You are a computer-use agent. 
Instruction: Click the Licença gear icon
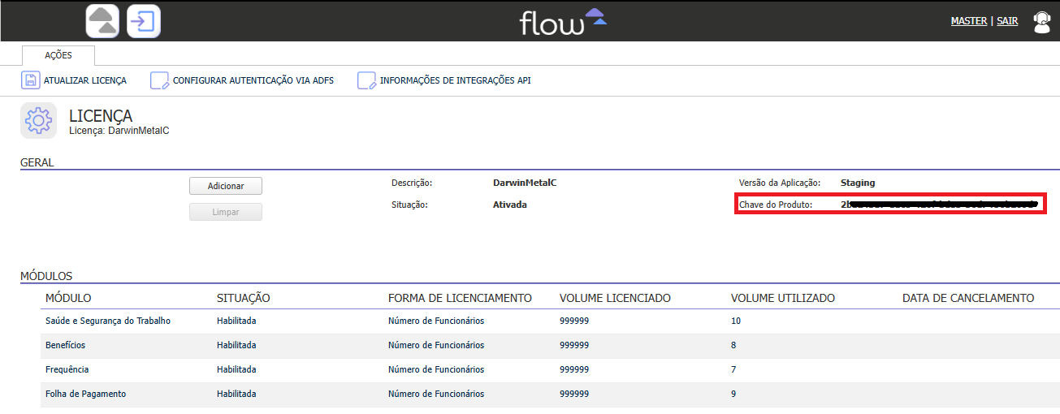tap(38, 120)
